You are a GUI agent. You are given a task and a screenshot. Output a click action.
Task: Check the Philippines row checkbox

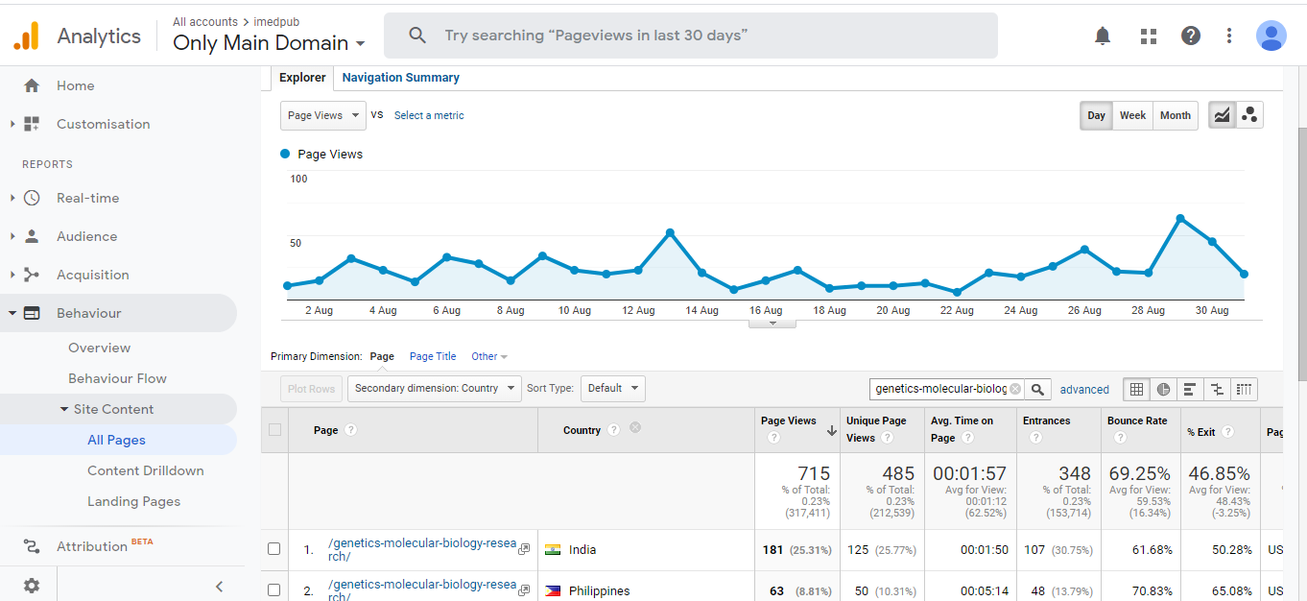click(x=274, y=590)
